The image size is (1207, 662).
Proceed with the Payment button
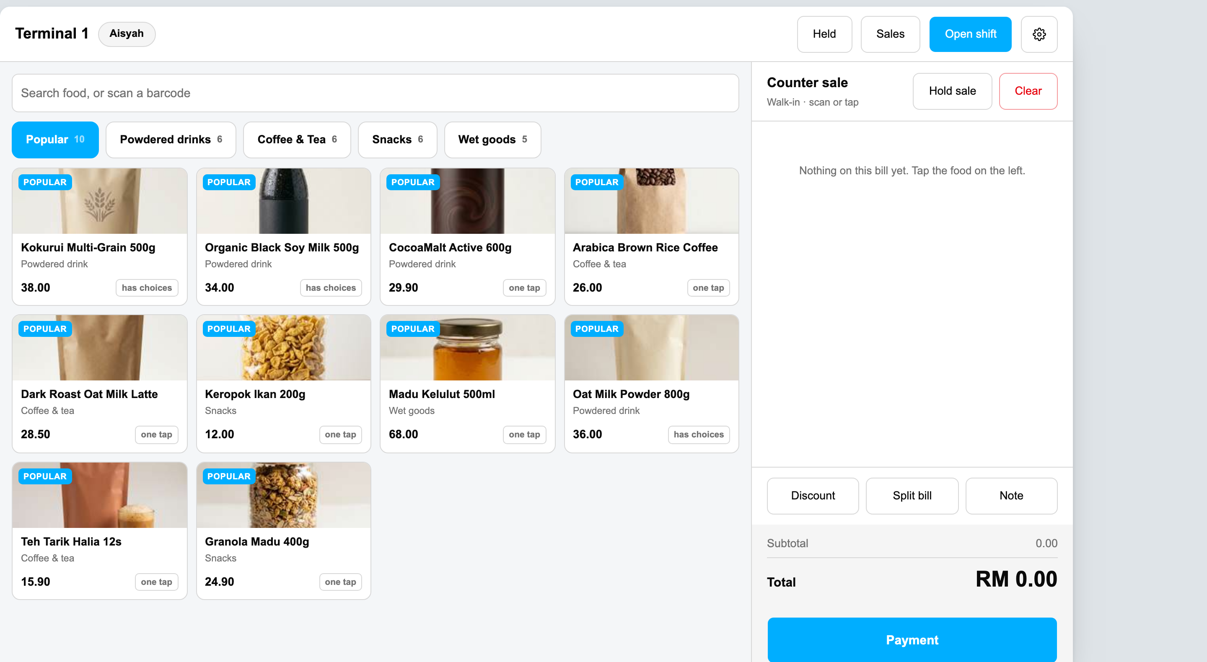pos(912,639)
